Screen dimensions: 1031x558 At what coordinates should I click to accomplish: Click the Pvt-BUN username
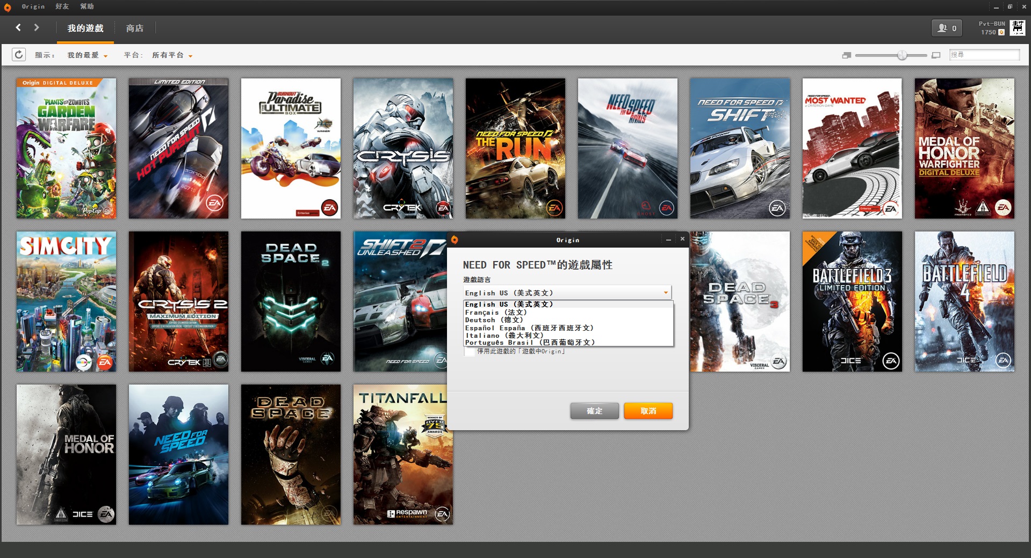click(992, 24)
